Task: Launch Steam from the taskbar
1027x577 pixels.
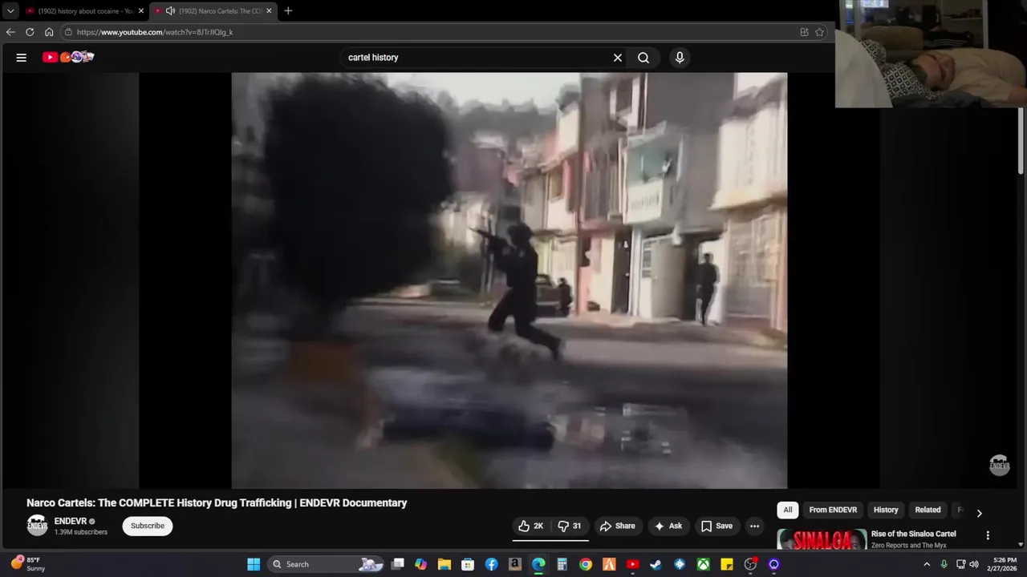Action: 656,564
